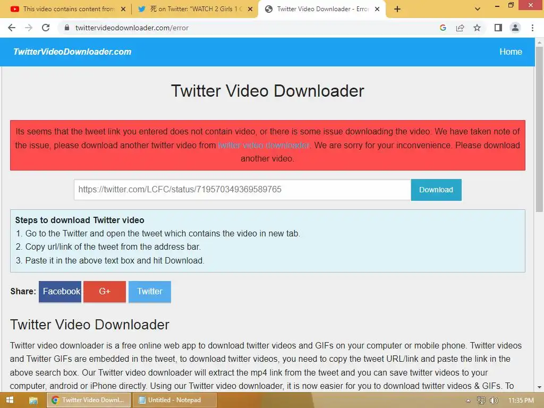View site security lock info
544x408 pixels.
click(x=67, y=28)
